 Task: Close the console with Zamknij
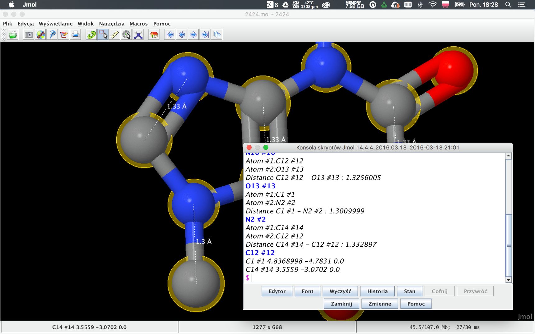coord(342,304)
